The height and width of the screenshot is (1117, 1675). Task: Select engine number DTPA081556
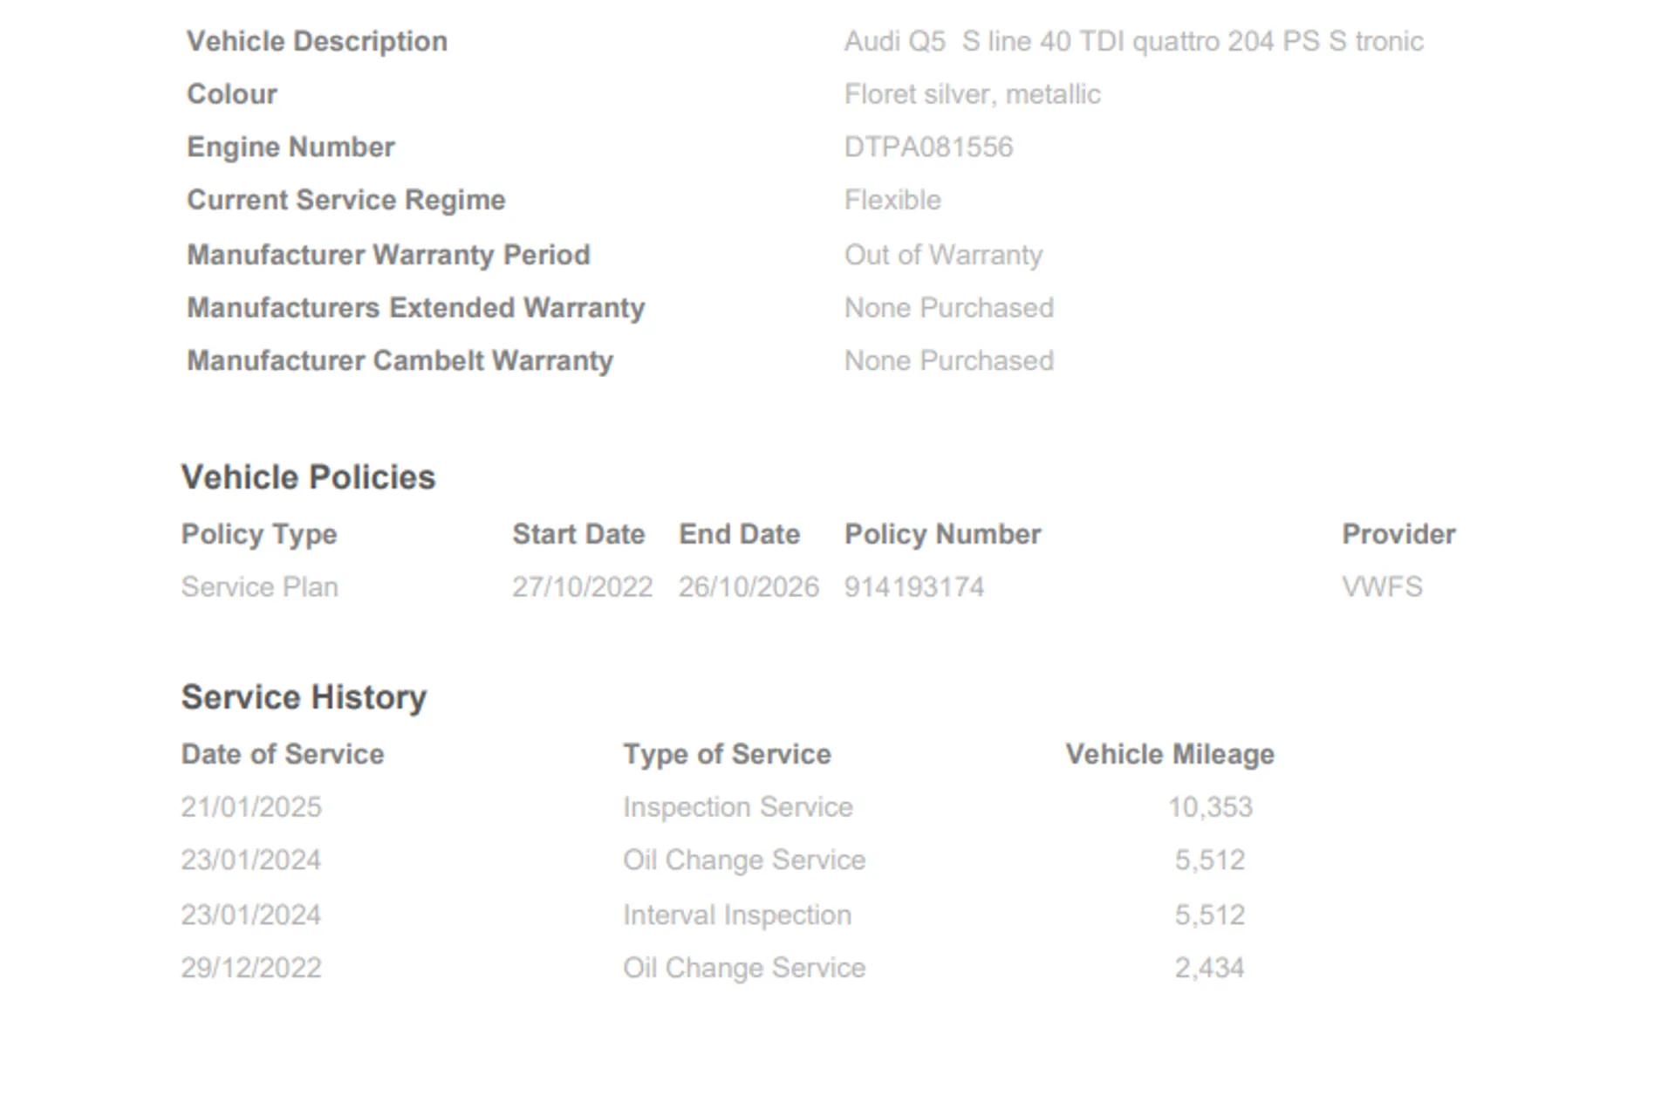(928, 147)
